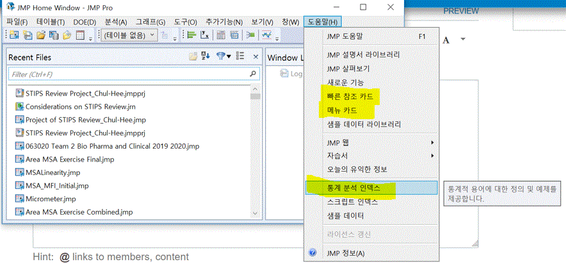
Task: Click the New Data Table toolbar icon
Action: (x=13, y=35)
